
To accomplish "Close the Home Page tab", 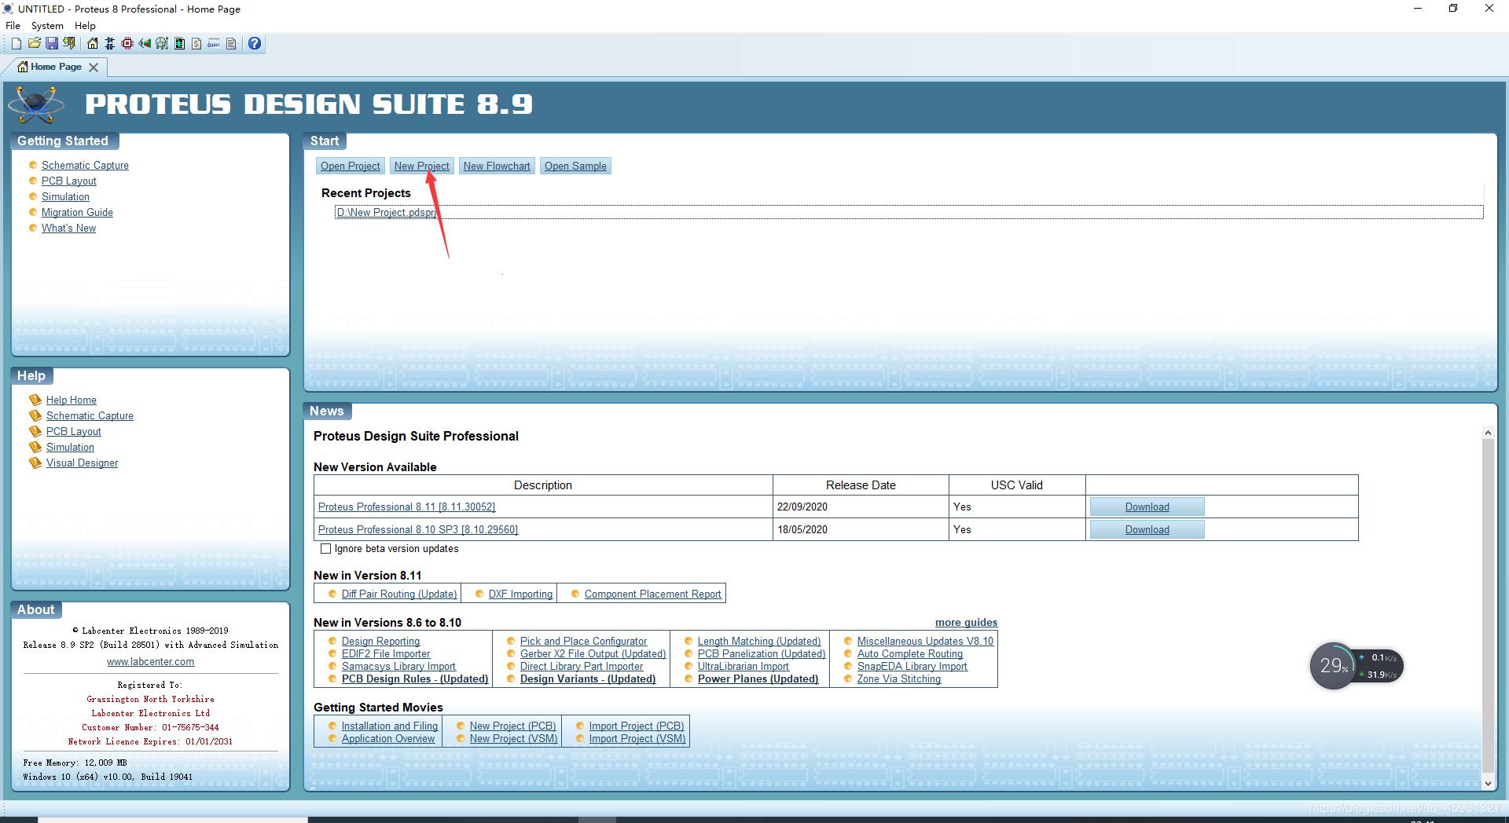I will [94, 68].
